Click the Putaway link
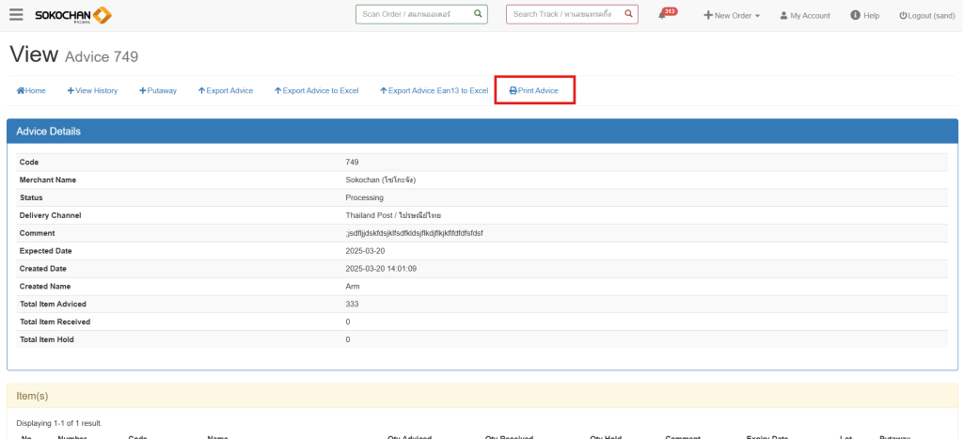This screenshot has width=963, height=439. [158, 91]
